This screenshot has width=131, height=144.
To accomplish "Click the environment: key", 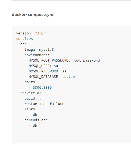I will pos(37,55).
